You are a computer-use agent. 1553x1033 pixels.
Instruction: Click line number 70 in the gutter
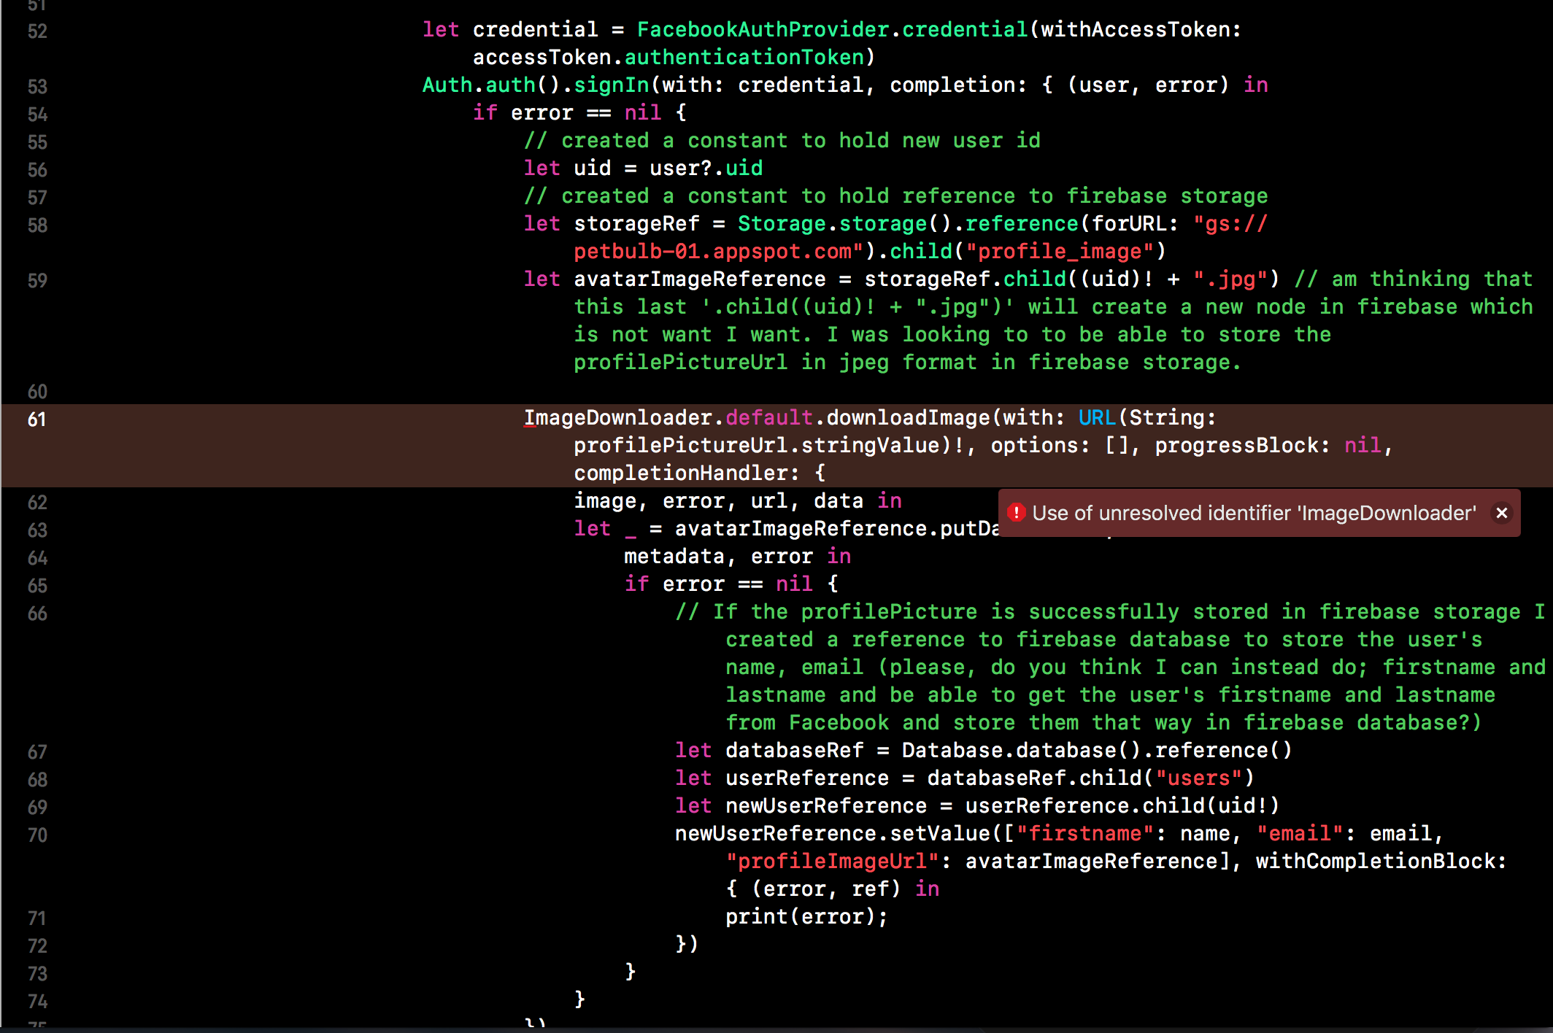coord(37,835)
